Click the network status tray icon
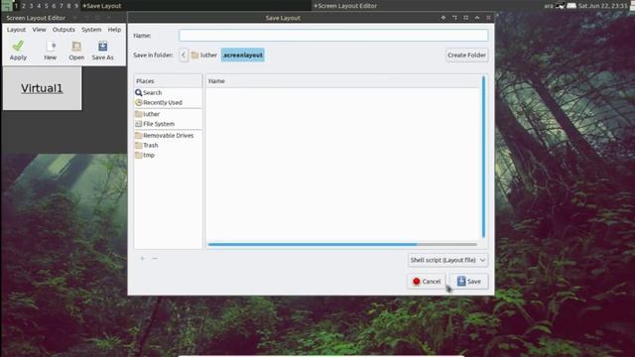Image resolution: width=635 pixels, height=357 pixels. [x=560, y=6]
